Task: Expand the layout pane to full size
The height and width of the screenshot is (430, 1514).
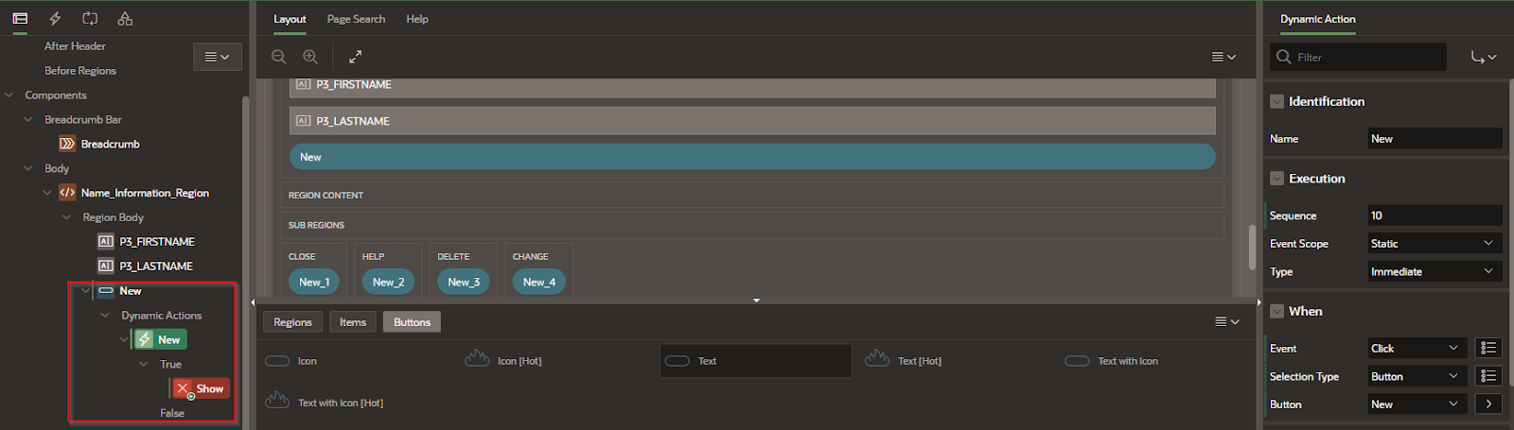Action: coord(355,57)
